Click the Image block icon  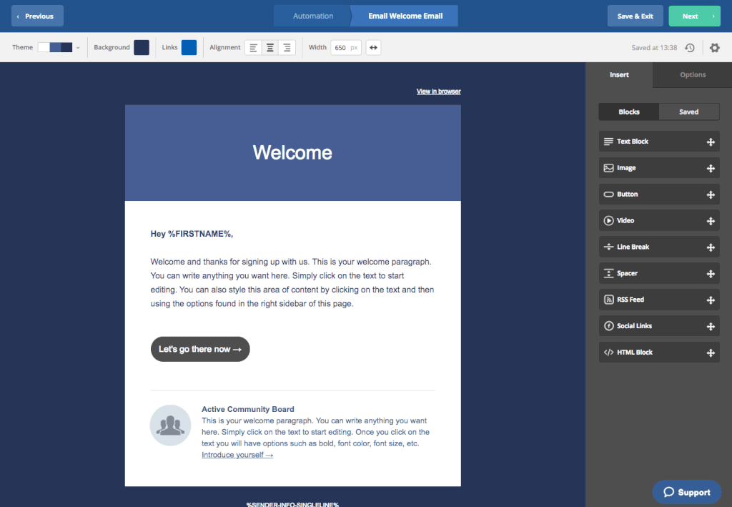[x=608, y=168]
